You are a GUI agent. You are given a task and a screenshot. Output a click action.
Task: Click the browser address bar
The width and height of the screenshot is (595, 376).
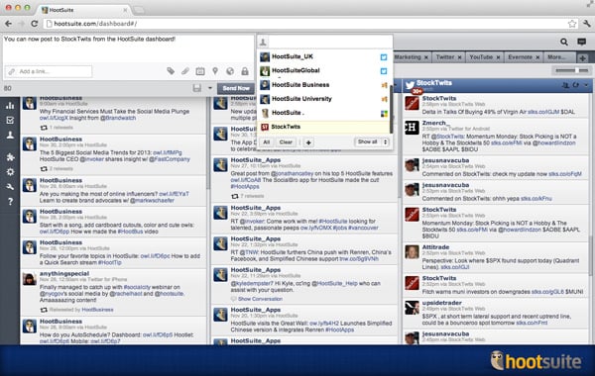click(309, 24)
